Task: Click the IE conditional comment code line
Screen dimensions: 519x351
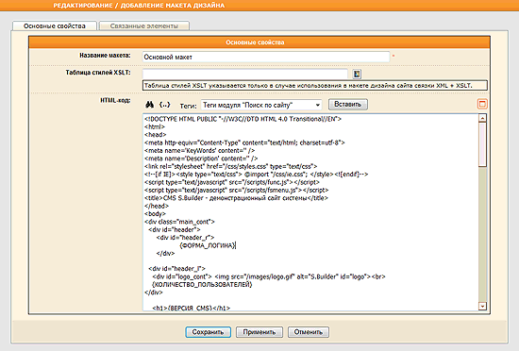Action: 256,175
